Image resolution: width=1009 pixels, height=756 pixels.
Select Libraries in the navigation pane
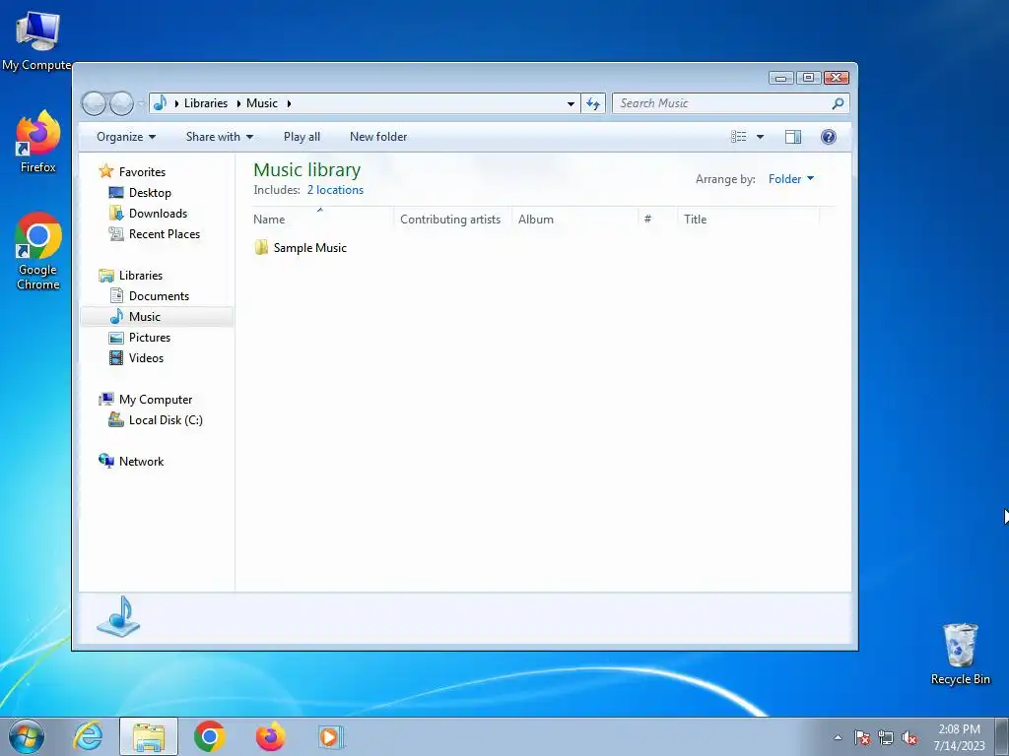tap(140, 276)
